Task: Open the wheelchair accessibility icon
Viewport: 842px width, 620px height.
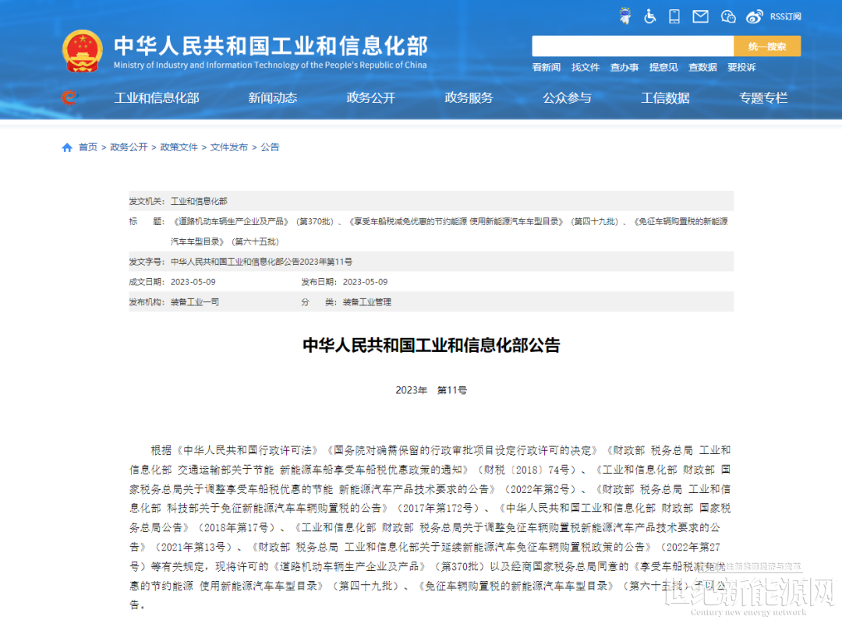Action: click(x=650, y=16)
